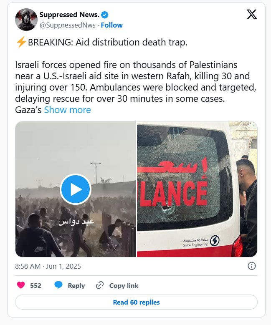Click the Copy link text label
Screen dimensions: 271x325
(124, 285)
